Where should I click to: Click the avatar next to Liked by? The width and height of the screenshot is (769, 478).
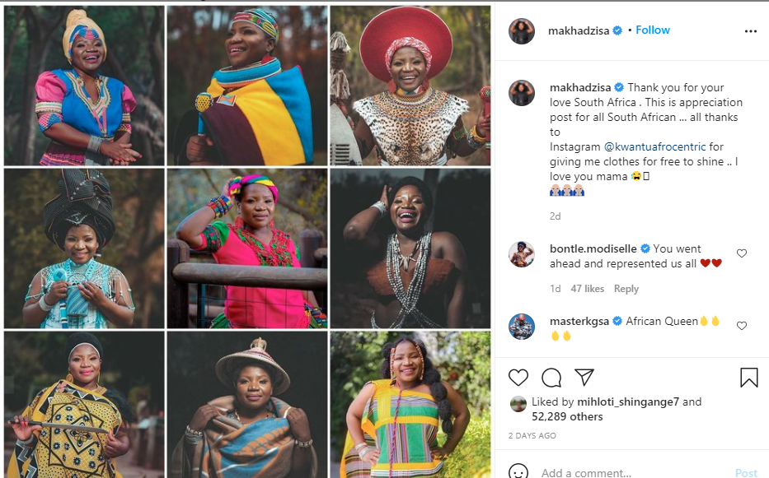(x=518, y=403)
